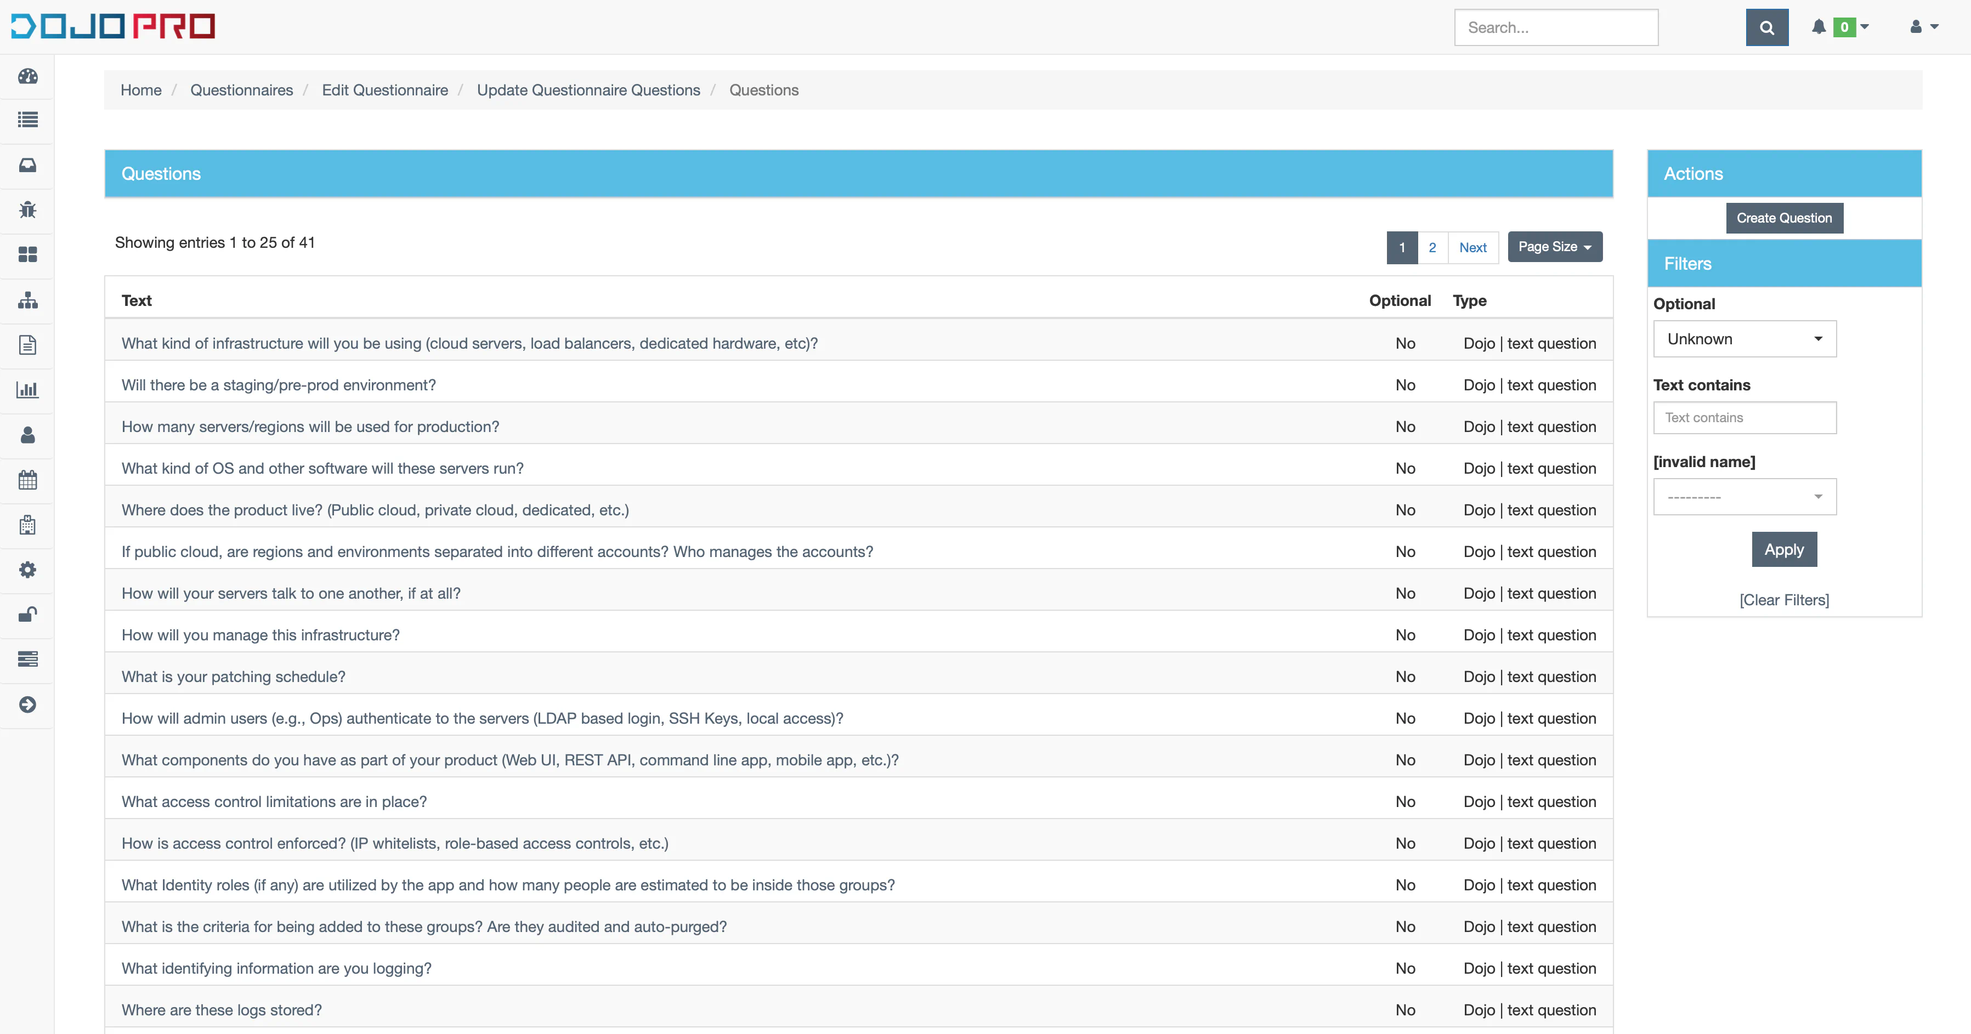Image resolution: width=1971 pixels, height=1034 pixels.
Task: Open the bar chart reports icon
Action: [x=27, y=389]
